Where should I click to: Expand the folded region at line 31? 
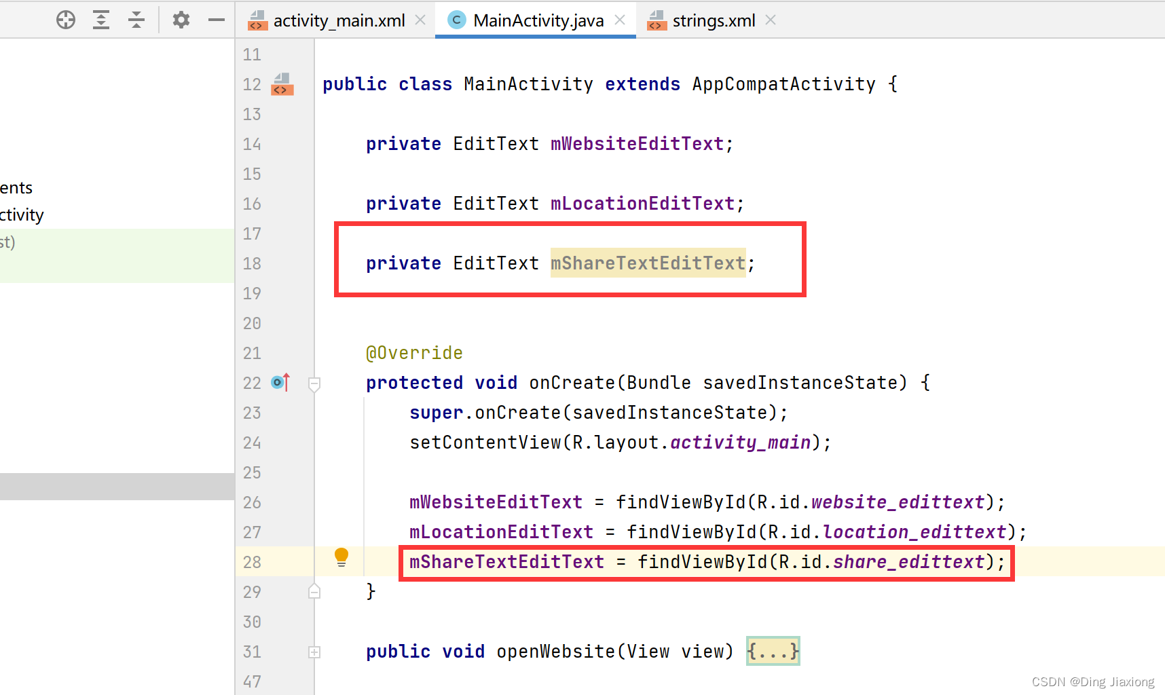coord(314,652)
